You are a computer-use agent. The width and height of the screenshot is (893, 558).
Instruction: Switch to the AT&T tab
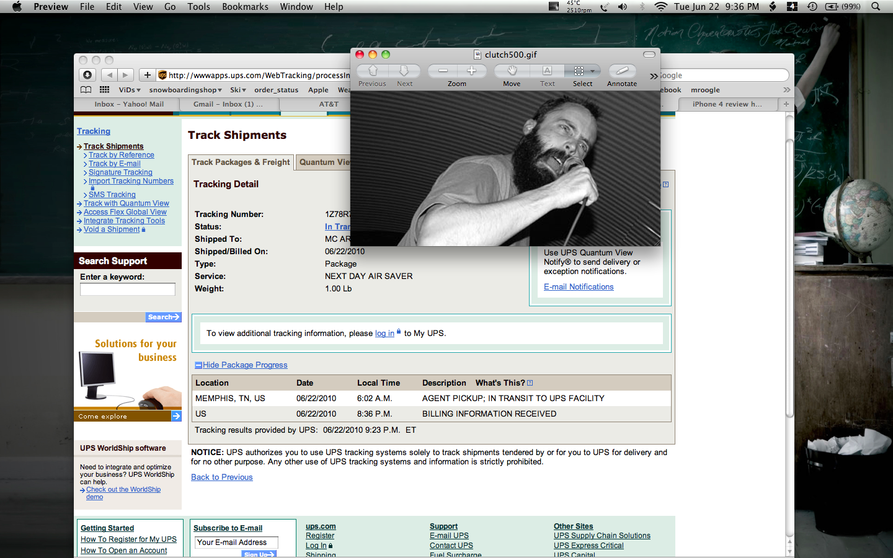[x=315, y=104]
